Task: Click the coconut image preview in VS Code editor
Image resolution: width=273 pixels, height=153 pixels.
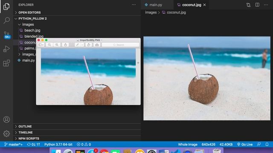Action: pos(207,78)
